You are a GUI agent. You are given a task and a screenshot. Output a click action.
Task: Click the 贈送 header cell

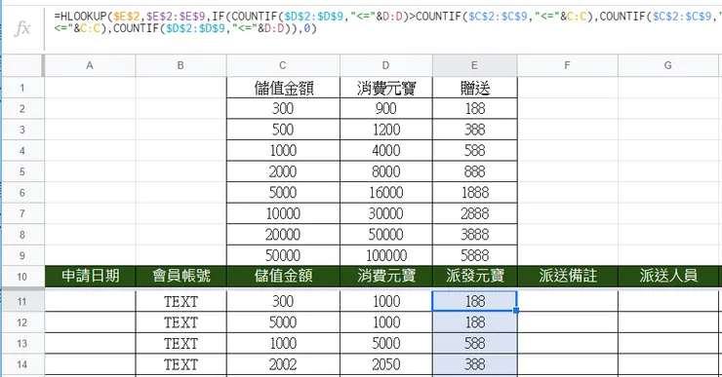pyautogui.click(x=475, y=88)
